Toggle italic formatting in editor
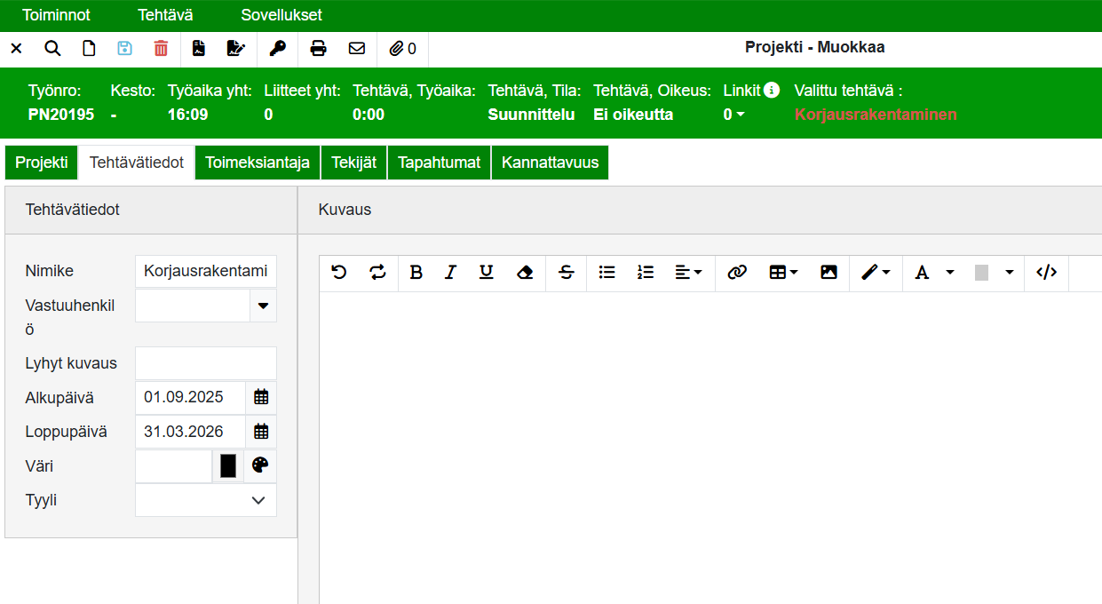Screen dimensions: 1102x604 tap(450, 273)
